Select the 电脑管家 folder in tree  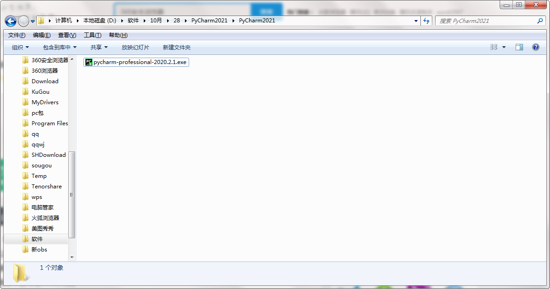tap(38, 207)
